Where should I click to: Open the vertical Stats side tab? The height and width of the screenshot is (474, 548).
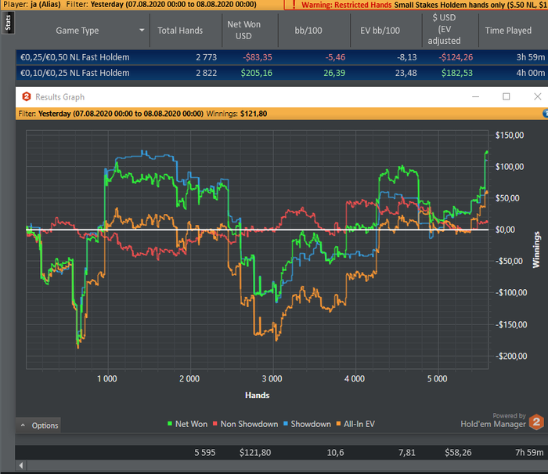tap(8, 24)
